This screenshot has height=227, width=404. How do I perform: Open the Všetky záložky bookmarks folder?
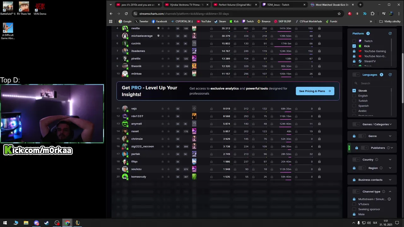point(390,21)
